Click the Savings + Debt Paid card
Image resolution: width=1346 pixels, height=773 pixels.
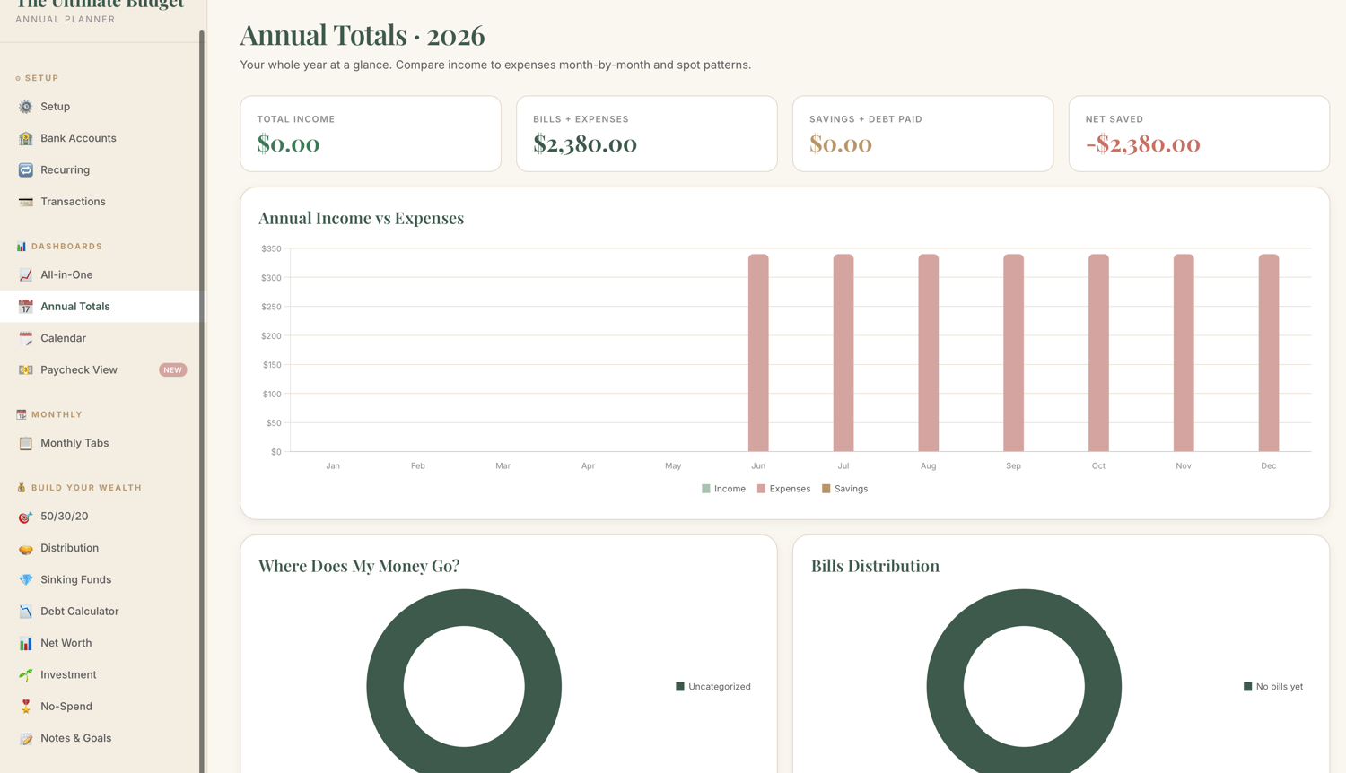click(922, 134)
